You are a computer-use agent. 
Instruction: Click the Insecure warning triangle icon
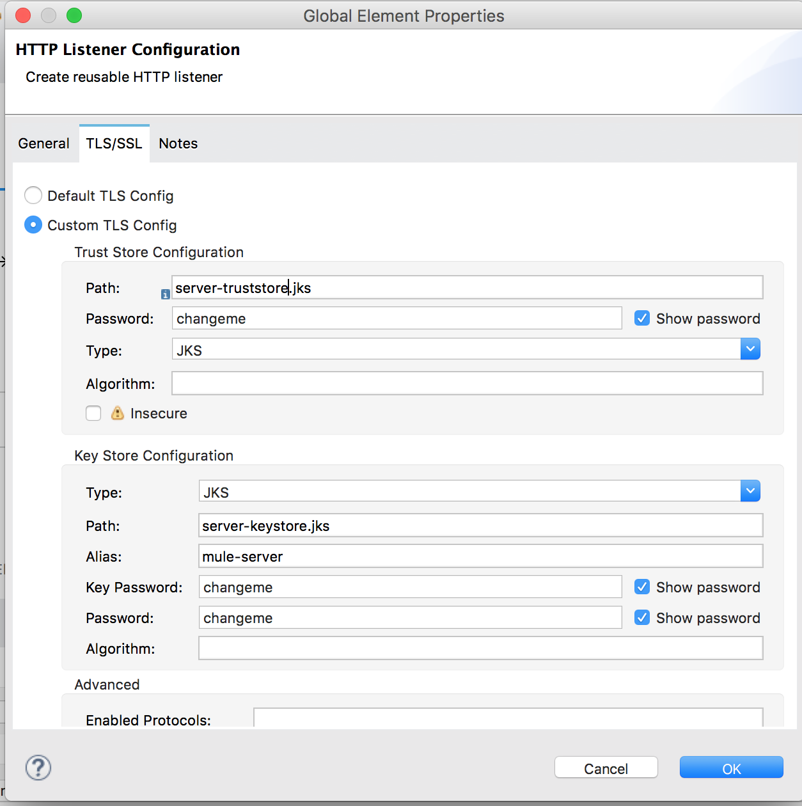coord(117,413)
